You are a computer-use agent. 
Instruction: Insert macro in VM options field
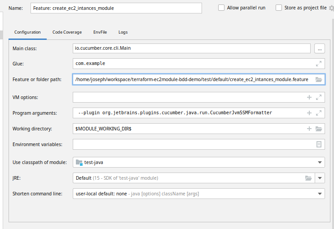pyautogui.click(x=309, y=97)
